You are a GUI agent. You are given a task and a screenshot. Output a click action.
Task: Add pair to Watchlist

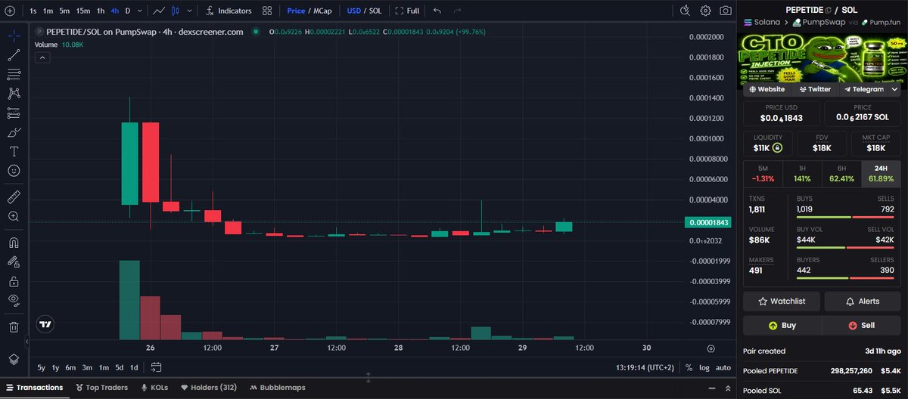782,301
